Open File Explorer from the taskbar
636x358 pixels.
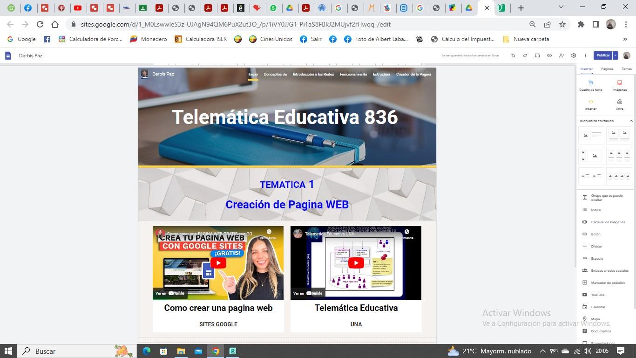pyautogui.click(x=181, y=351)
